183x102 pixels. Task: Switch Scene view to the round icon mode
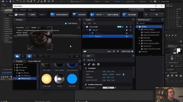point(114,51)
